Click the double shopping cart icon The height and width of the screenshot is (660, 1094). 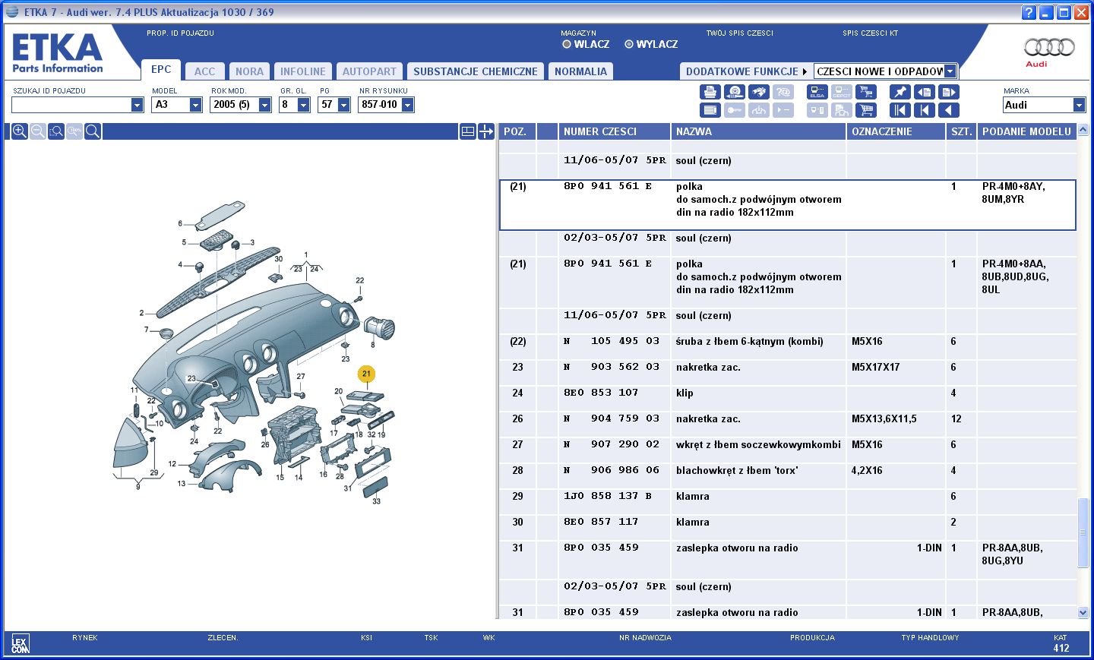pos(865,92)
